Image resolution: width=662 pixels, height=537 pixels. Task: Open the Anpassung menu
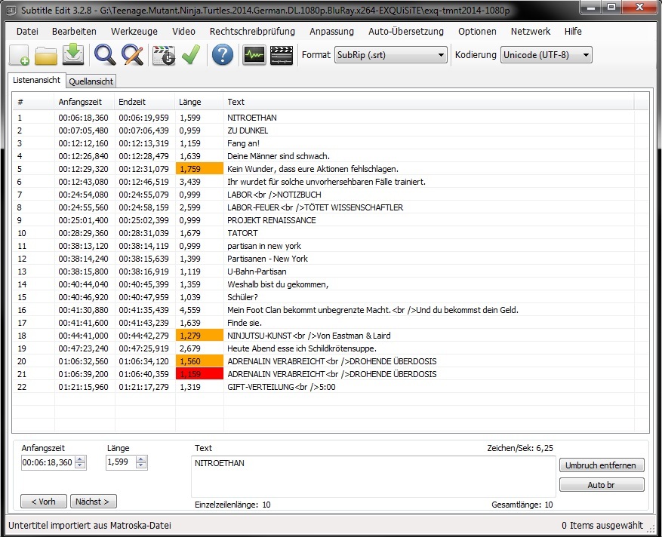(x=331, y=31)
